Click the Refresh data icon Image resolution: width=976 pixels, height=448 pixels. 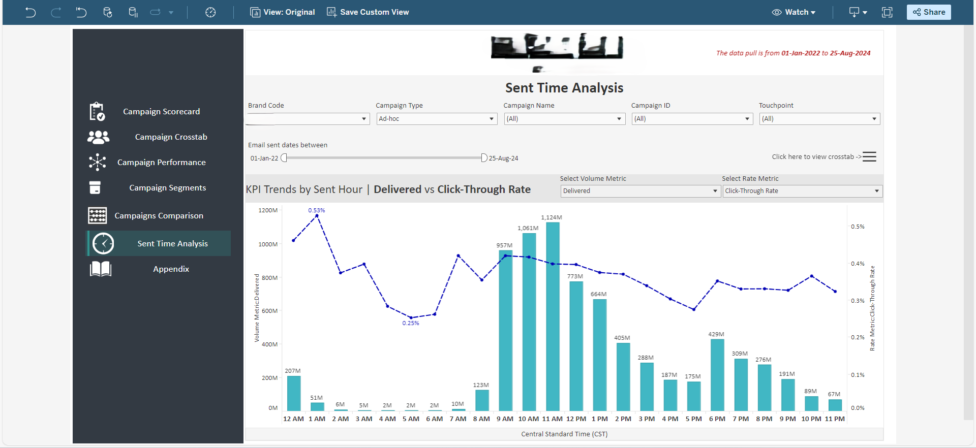coord(107,12)
